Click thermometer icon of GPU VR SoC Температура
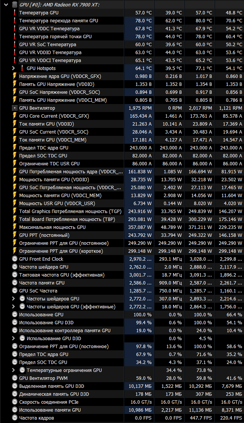Screen dimensions: 244x423 click(x=15, y=45)
